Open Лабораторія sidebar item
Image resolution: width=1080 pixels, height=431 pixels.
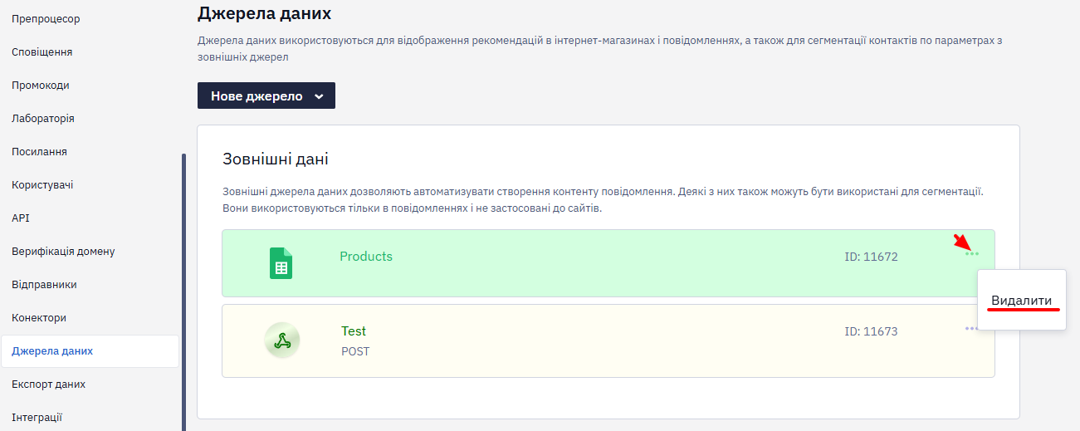(43, 118)
